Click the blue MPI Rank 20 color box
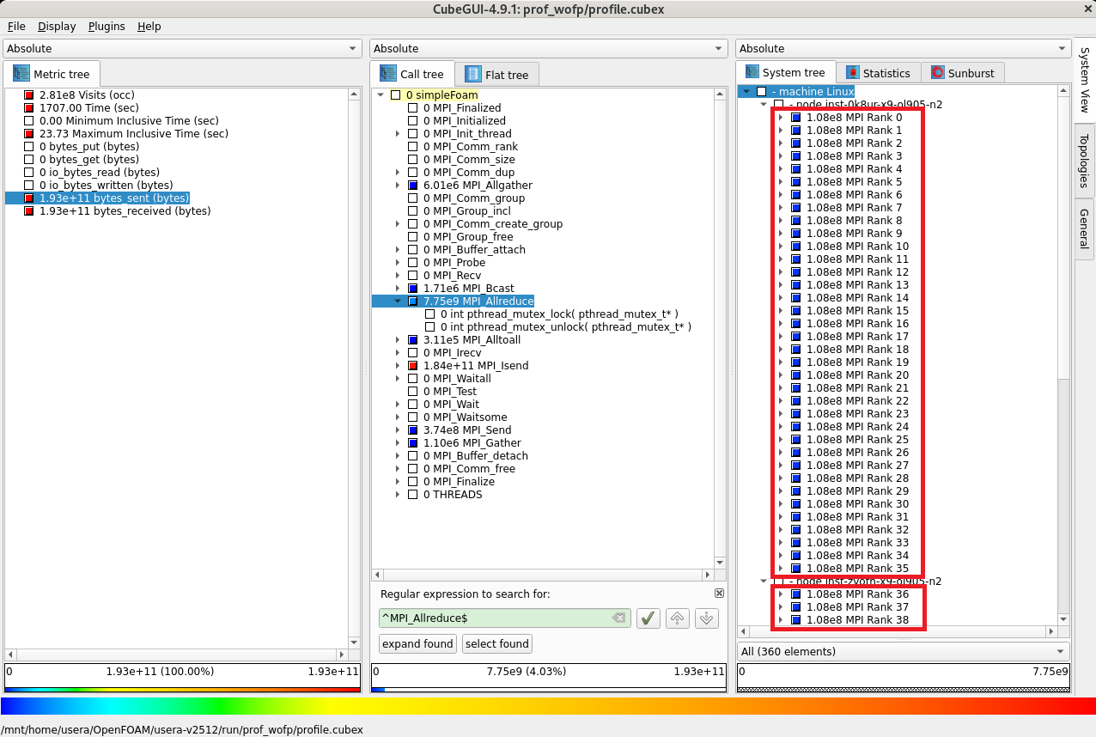The width and height of the screenshot is (1096, 737). (x=796, y=375)
